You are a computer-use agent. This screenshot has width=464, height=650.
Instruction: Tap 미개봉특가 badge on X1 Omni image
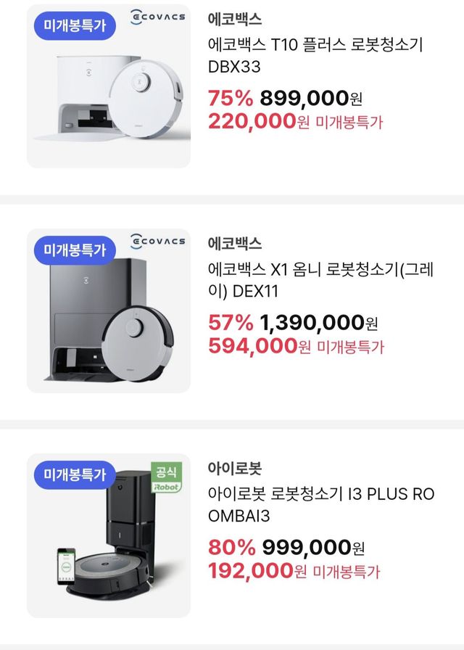75,250
